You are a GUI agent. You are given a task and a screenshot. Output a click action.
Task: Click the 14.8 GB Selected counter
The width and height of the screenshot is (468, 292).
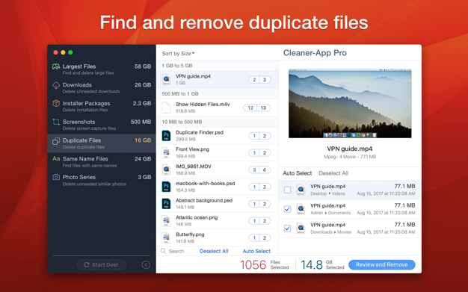(322, 264)
